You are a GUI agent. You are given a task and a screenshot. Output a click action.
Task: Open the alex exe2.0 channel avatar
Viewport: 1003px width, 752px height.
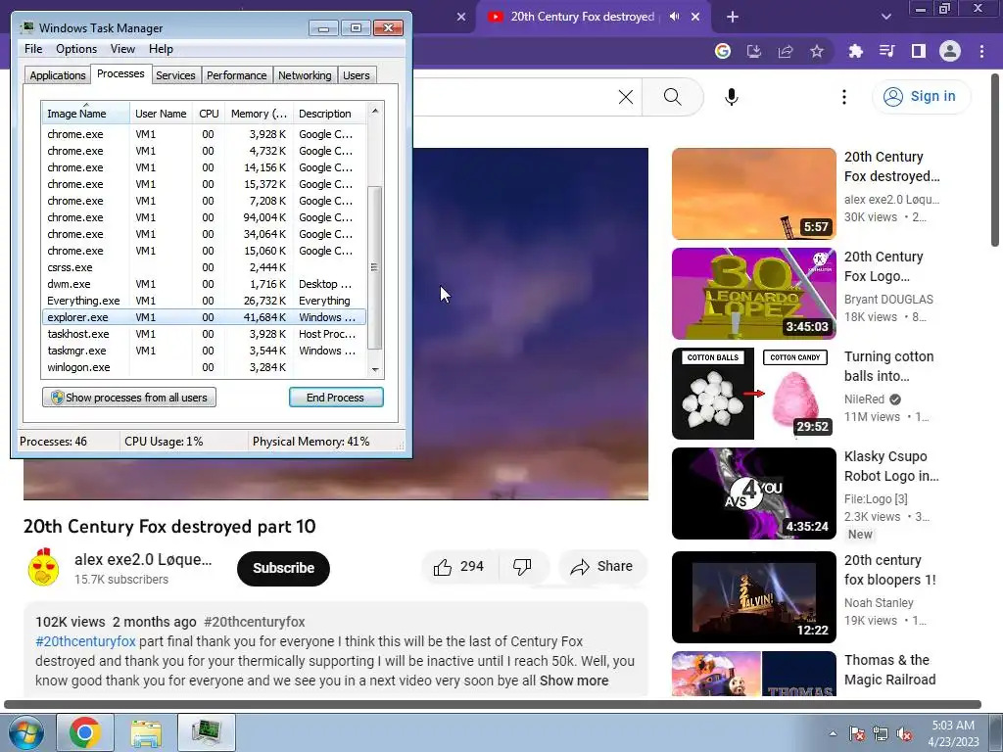[43, 567]
